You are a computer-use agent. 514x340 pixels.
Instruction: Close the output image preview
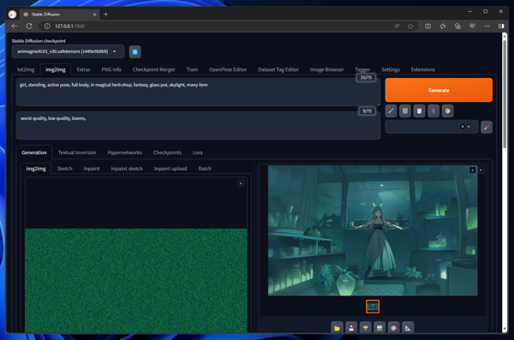click(481, 170)
